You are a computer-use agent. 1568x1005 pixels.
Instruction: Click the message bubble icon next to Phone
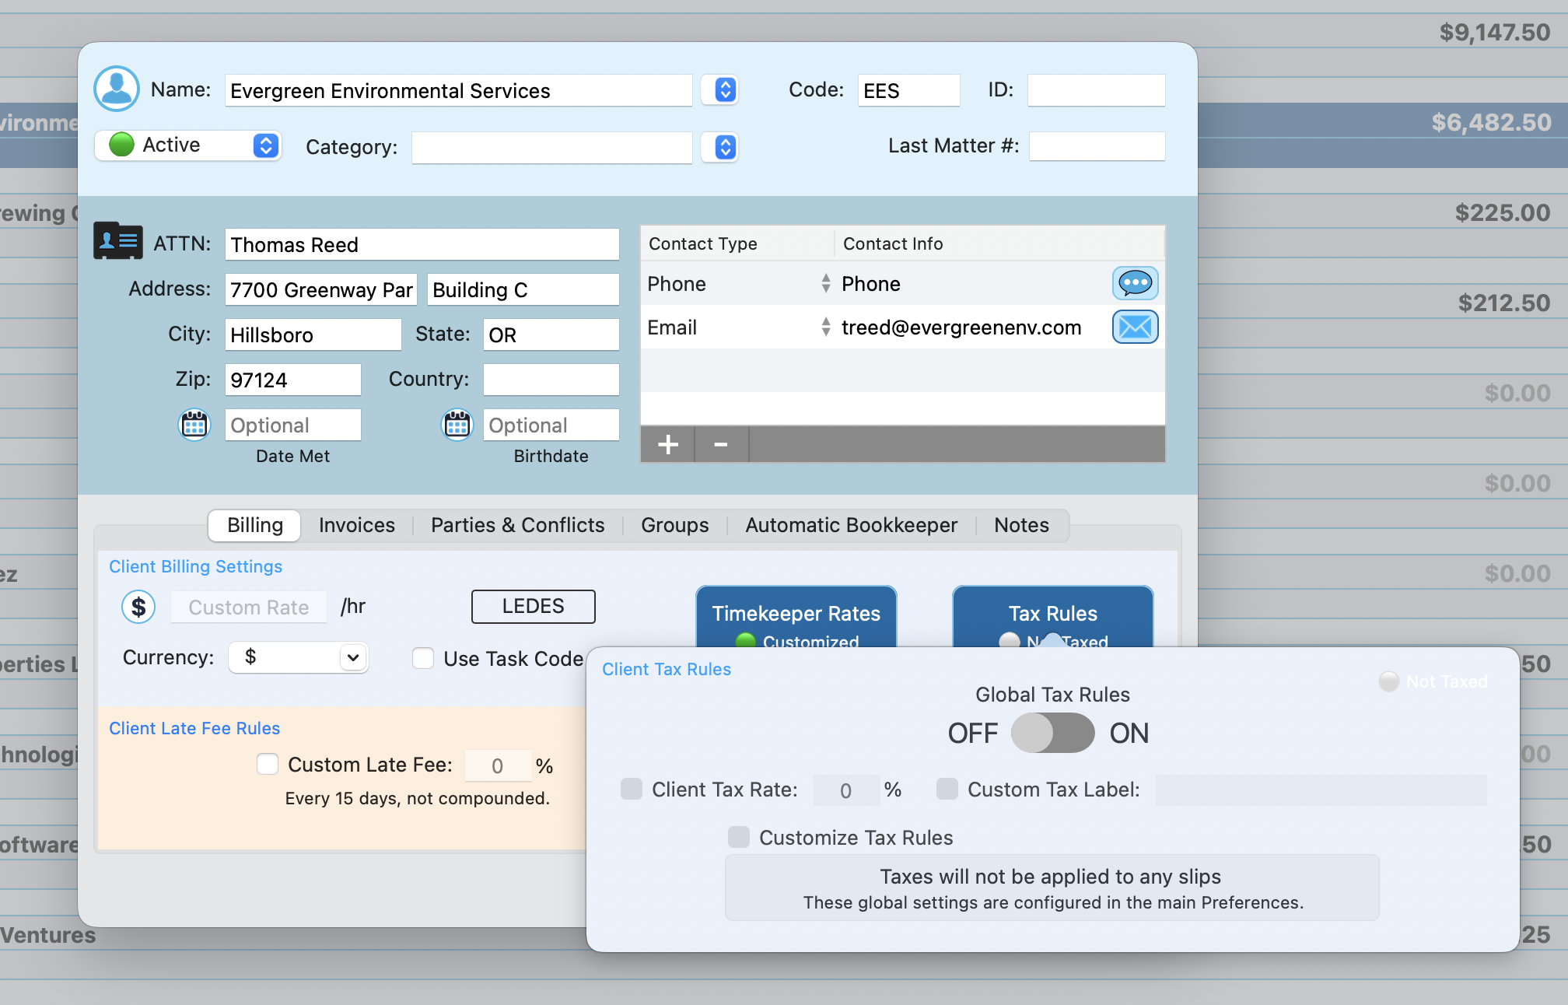pos(1135,283)
